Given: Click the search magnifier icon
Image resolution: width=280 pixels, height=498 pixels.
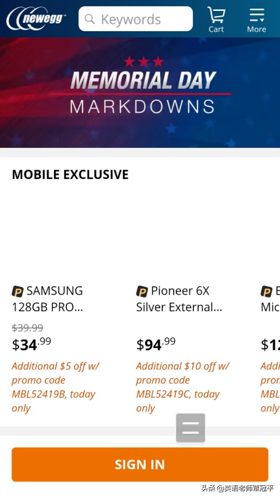Looking at the screenshot, I should click(x=90, y=19).
